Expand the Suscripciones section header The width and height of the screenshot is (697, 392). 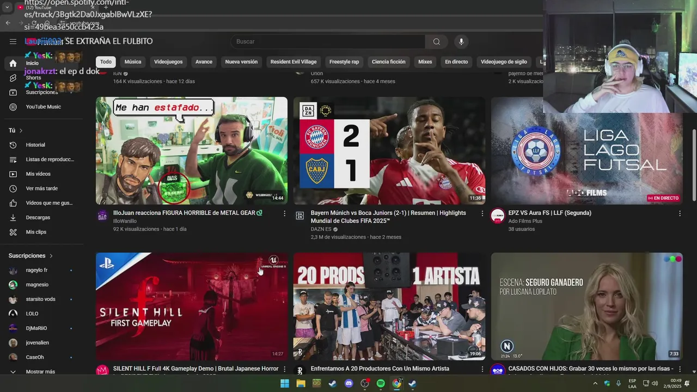coord(30,256)
